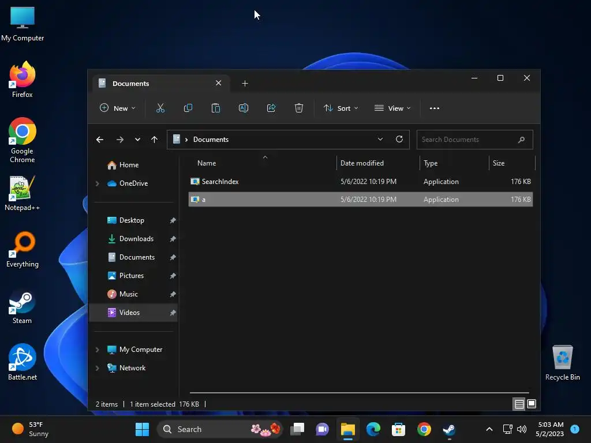Screen dimensions: 591x443
Task: Open the Sort dropdown menu
Action: pos(341,108)
